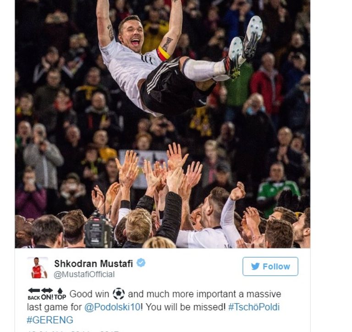This screenshot has width=352, height=332.
Task: Click the ON! double-arrow emoji icon
Action: (47, 294)
